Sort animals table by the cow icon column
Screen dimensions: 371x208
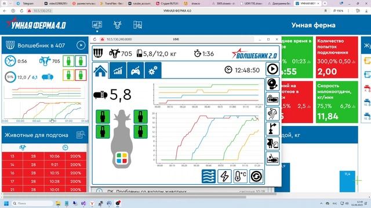(23, 148)
